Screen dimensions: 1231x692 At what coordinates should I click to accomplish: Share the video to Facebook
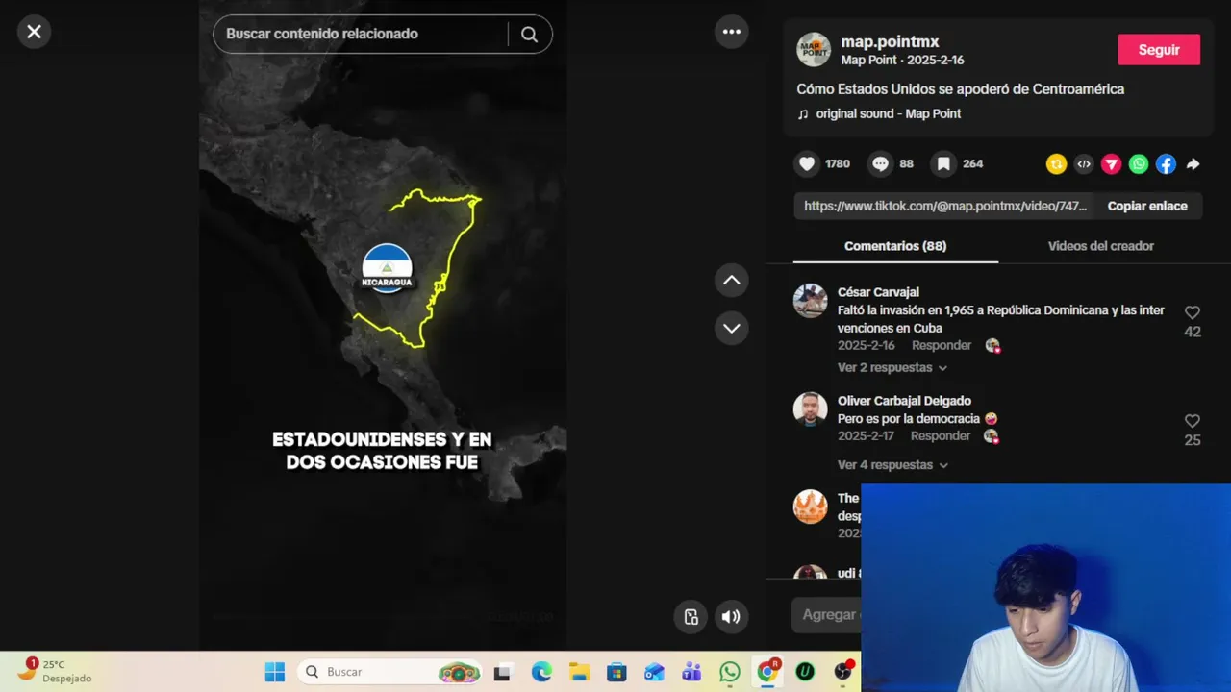(x=1166, y=164)
